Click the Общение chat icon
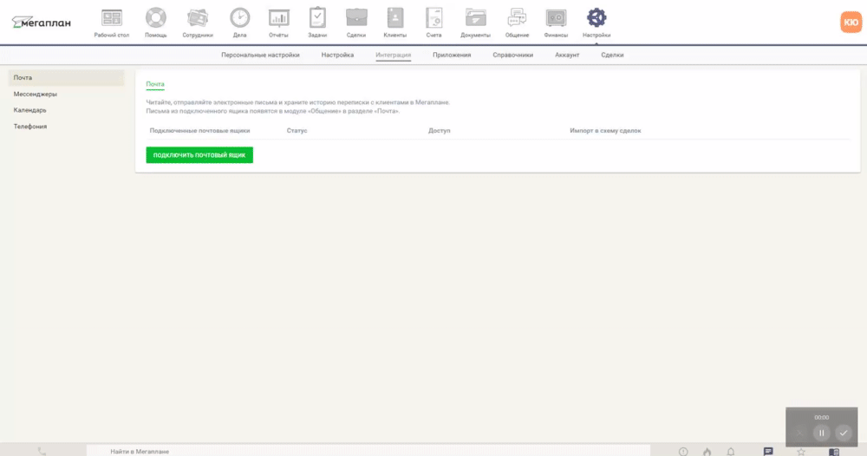Screen dimensions: 867x456 coord(517,19)
